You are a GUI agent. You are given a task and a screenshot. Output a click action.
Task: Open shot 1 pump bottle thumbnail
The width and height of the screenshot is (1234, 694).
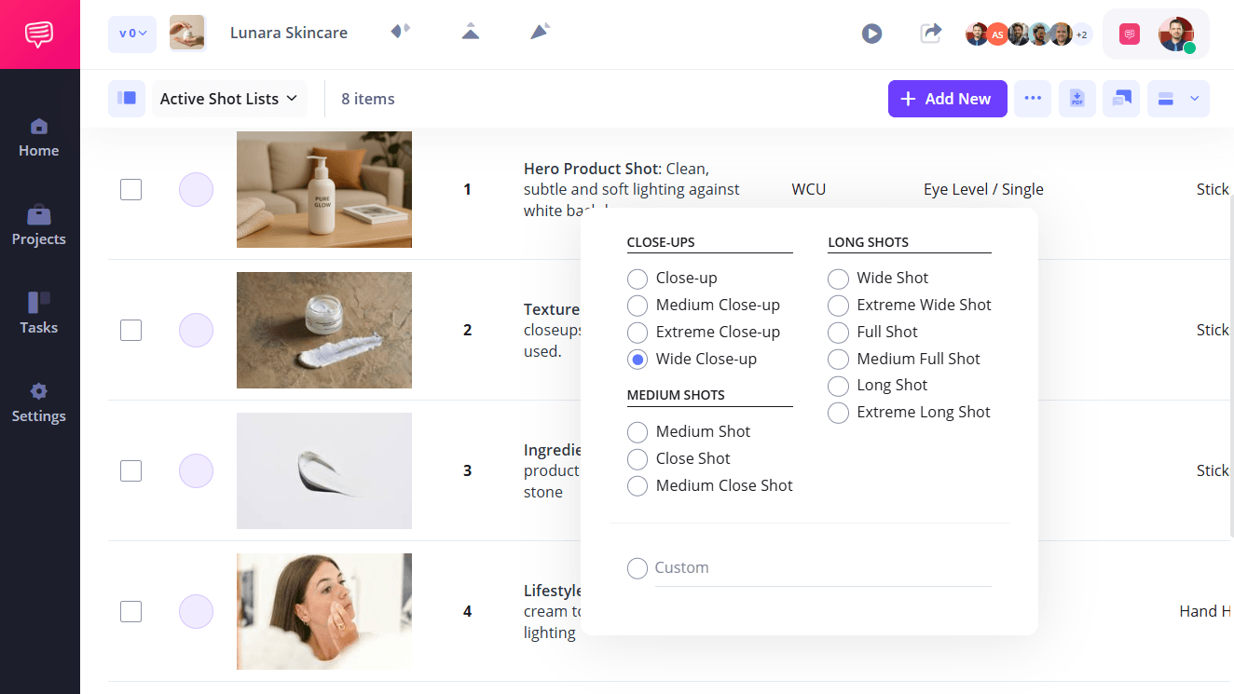tap(324, 189)
